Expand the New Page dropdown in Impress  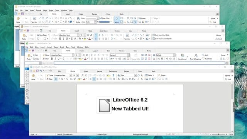point(48,35)
